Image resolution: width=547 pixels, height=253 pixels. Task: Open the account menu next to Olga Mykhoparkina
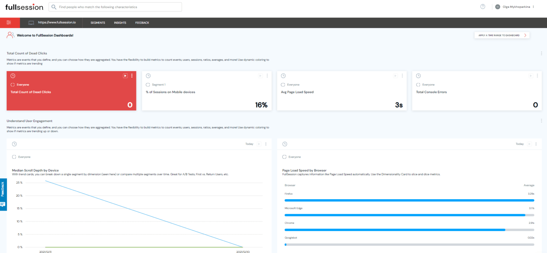[533, 6]
